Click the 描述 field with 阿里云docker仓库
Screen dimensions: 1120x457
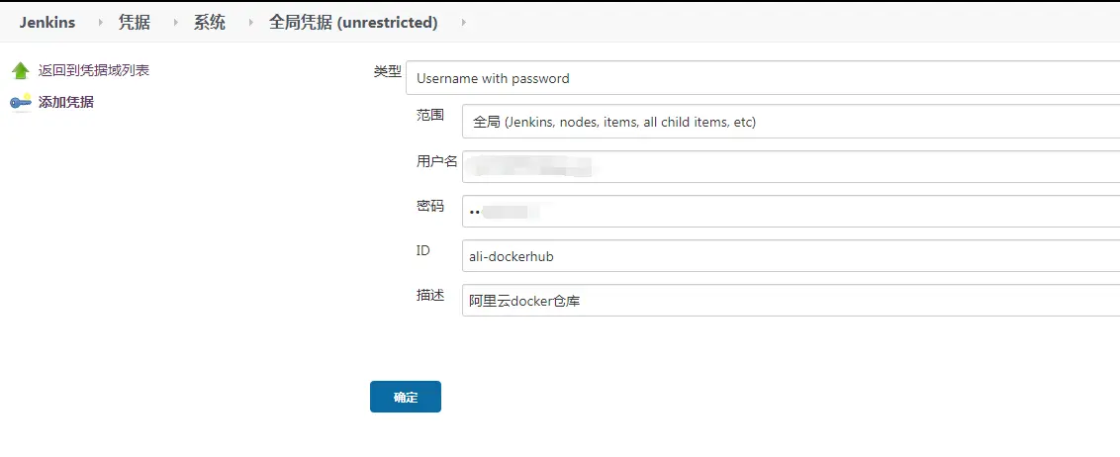[790, 300]
